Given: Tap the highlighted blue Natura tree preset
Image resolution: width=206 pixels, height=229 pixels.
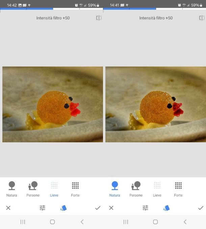Looking at the screenshot, I should point(115,189).
